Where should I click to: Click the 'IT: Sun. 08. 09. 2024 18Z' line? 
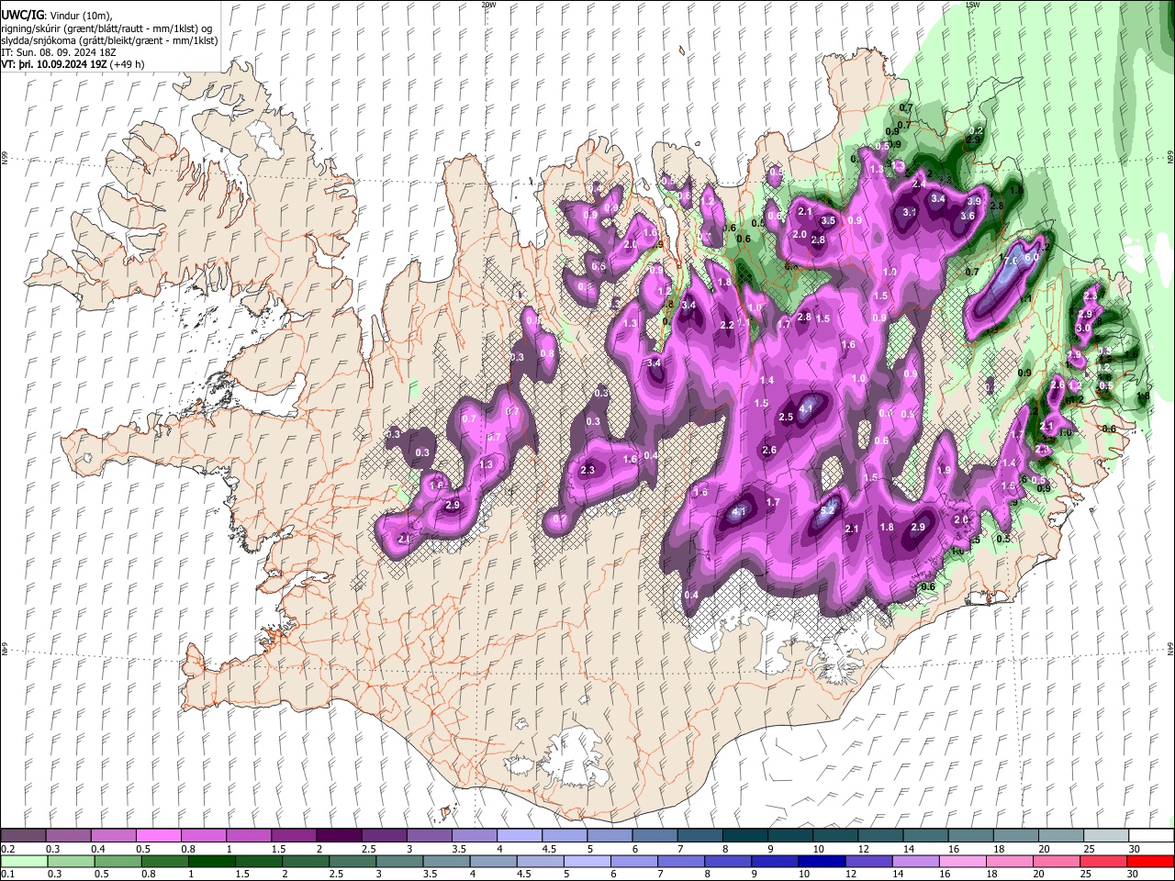tap(59, 53)
